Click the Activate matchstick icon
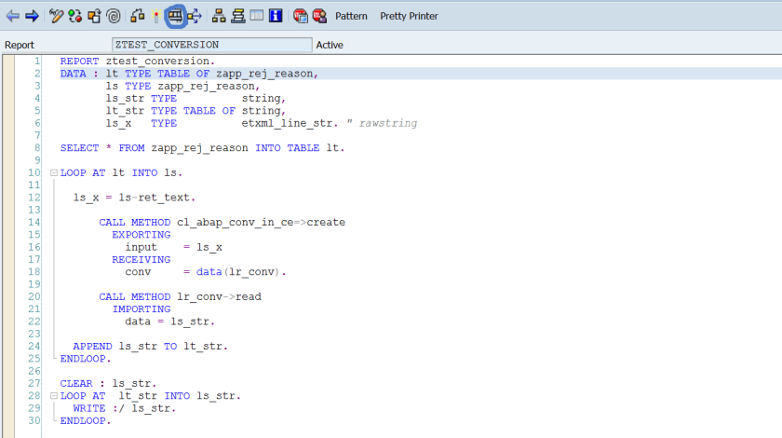This screenshot has height=438, width=782. tap(155, 16)
